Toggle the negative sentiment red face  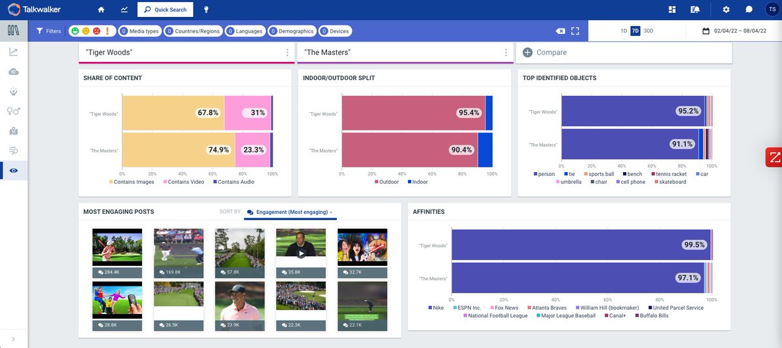click(96, 31)
